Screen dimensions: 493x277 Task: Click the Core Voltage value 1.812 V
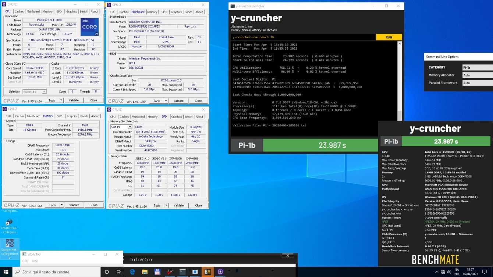pyautogui.click(x=67, y=34)
